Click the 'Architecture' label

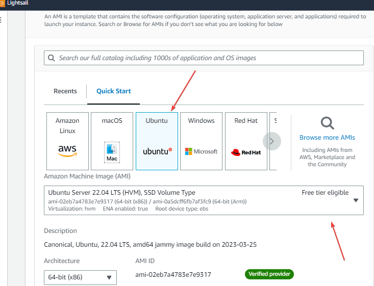pos(62,261)
